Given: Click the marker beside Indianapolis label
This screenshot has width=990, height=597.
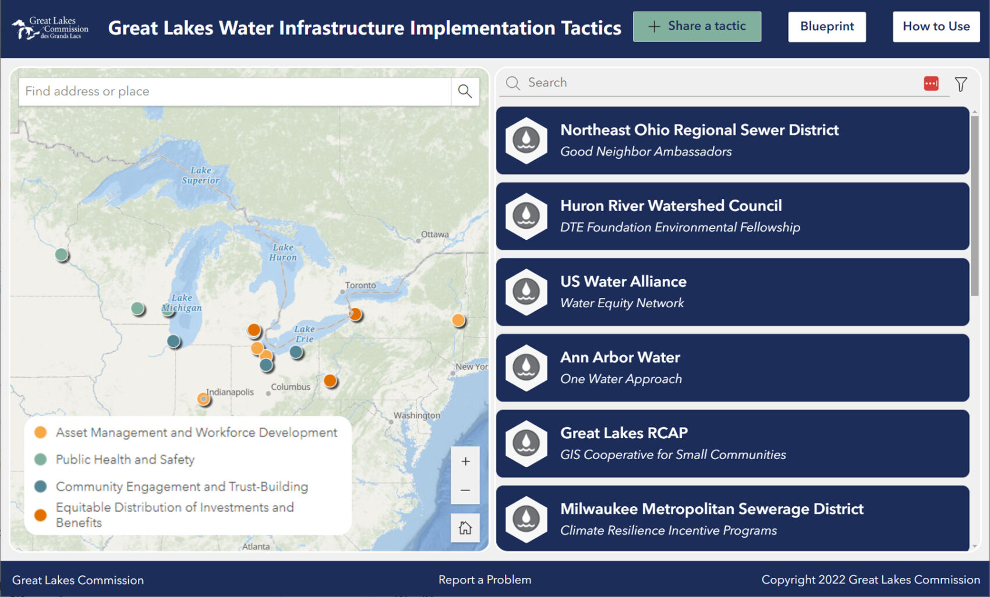Looking at the screenshot, I should [203, 399].
